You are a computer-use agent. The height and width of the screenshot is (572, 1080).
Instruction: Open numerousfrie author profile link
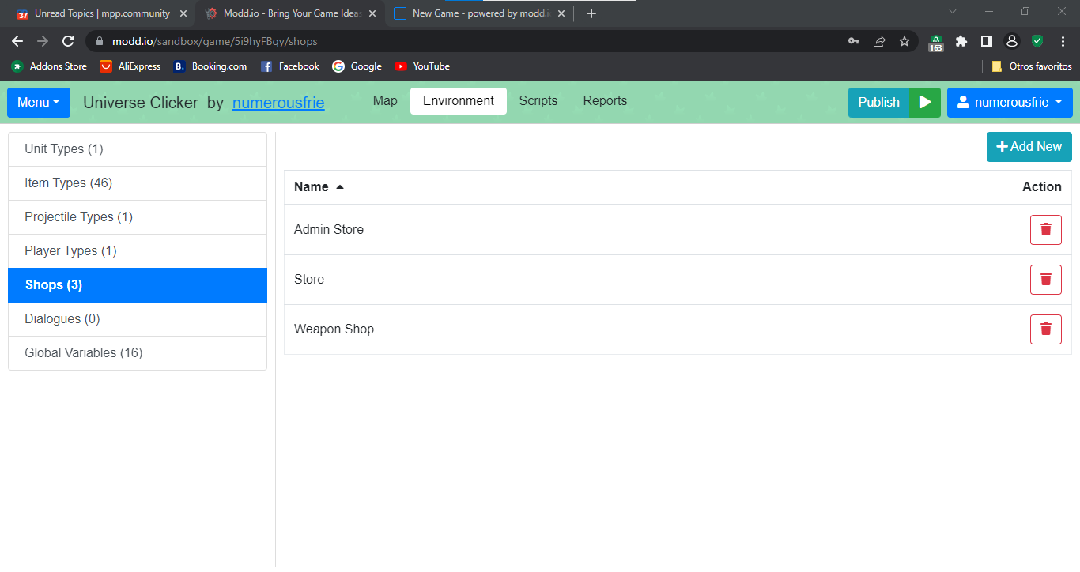coord(278,103)
